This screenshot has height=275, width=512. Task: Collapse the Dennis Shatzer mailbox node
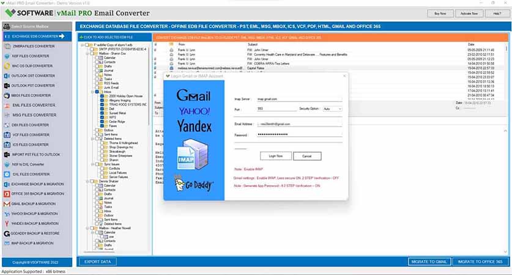point(87,182)
